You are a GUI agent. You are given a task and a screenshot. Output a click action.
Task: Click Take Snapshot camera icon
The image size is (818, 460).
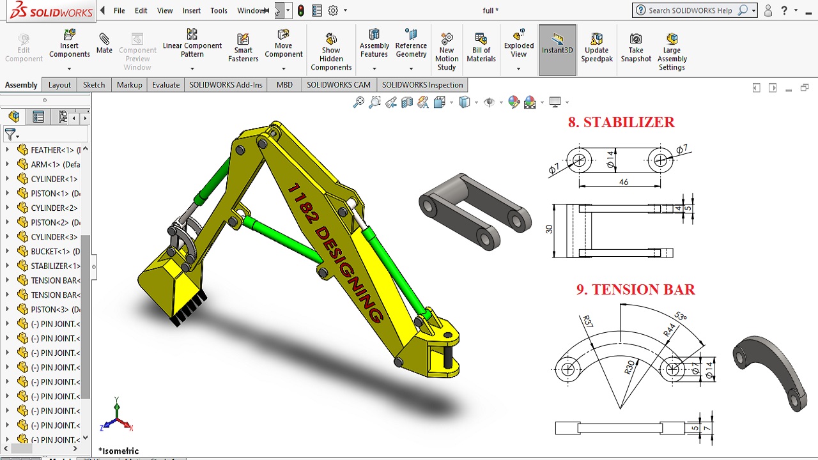point(636,39)
